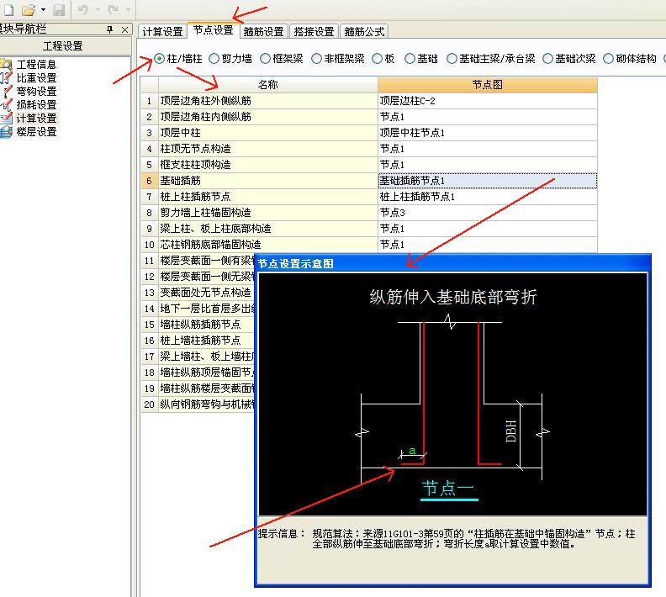Viewport: 666px width, 597px height.
Task: Close the module navigation panel
Action: [x=124, y=29]
